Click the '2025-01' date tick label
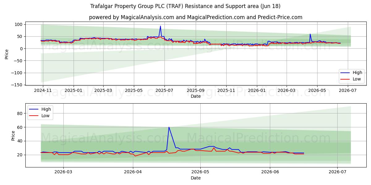The image size is (371, 185). point(74,90)
